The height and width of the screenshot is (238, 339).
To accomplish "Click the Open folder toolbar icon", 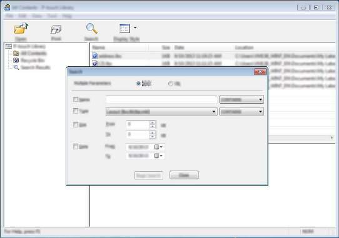I will tap(21, 29).
